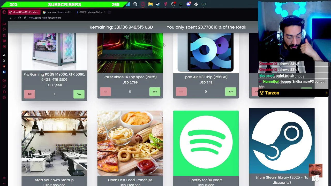The height and width of the screenshot is (186, 331).
Task: Click the address bar URL
Action: [x=45, y=18]
